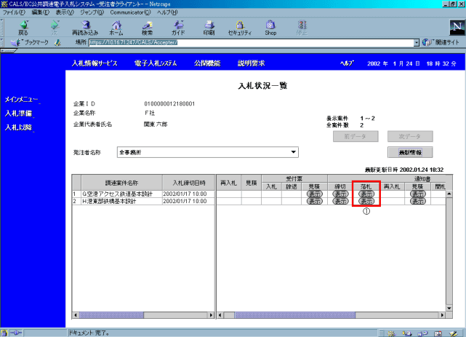Click the Forward (次) toolbar icon
The height and width of the screenshot is (337, 466).
click(x=55, y=28)
